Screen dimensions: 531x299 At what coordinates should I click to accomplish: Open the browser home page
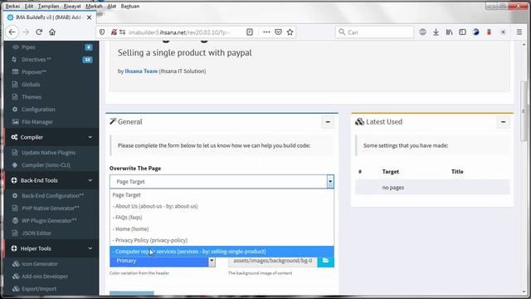(x=52, y=32)
